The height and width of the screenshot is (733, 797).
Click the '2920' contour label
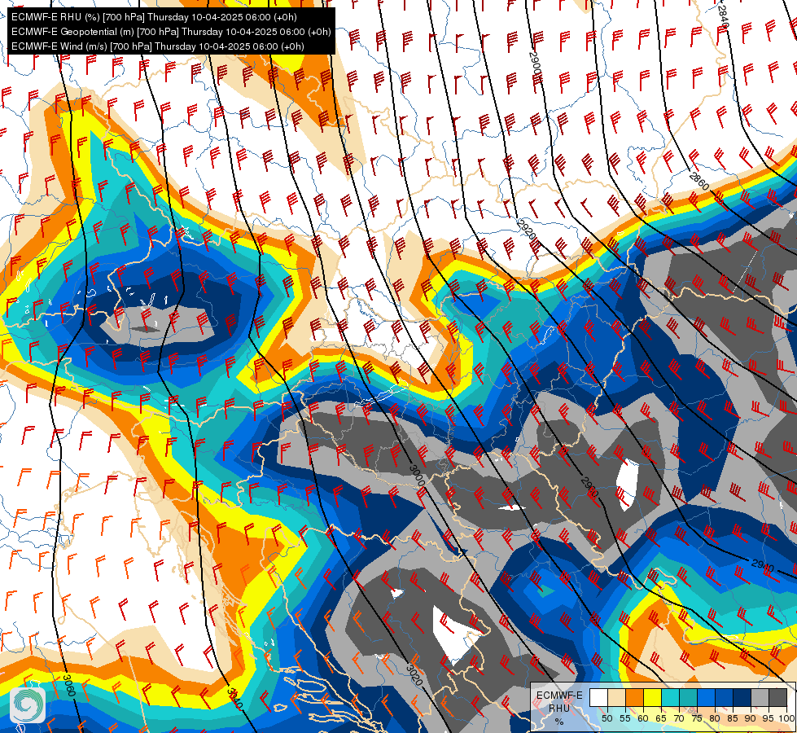[x=527, y=230]
